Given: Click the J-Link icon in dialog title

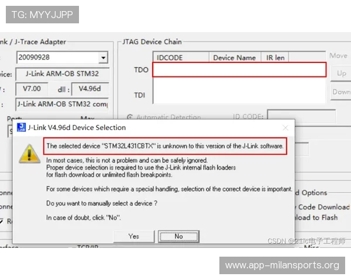Looking at the screenshot, I should (21, 127).
